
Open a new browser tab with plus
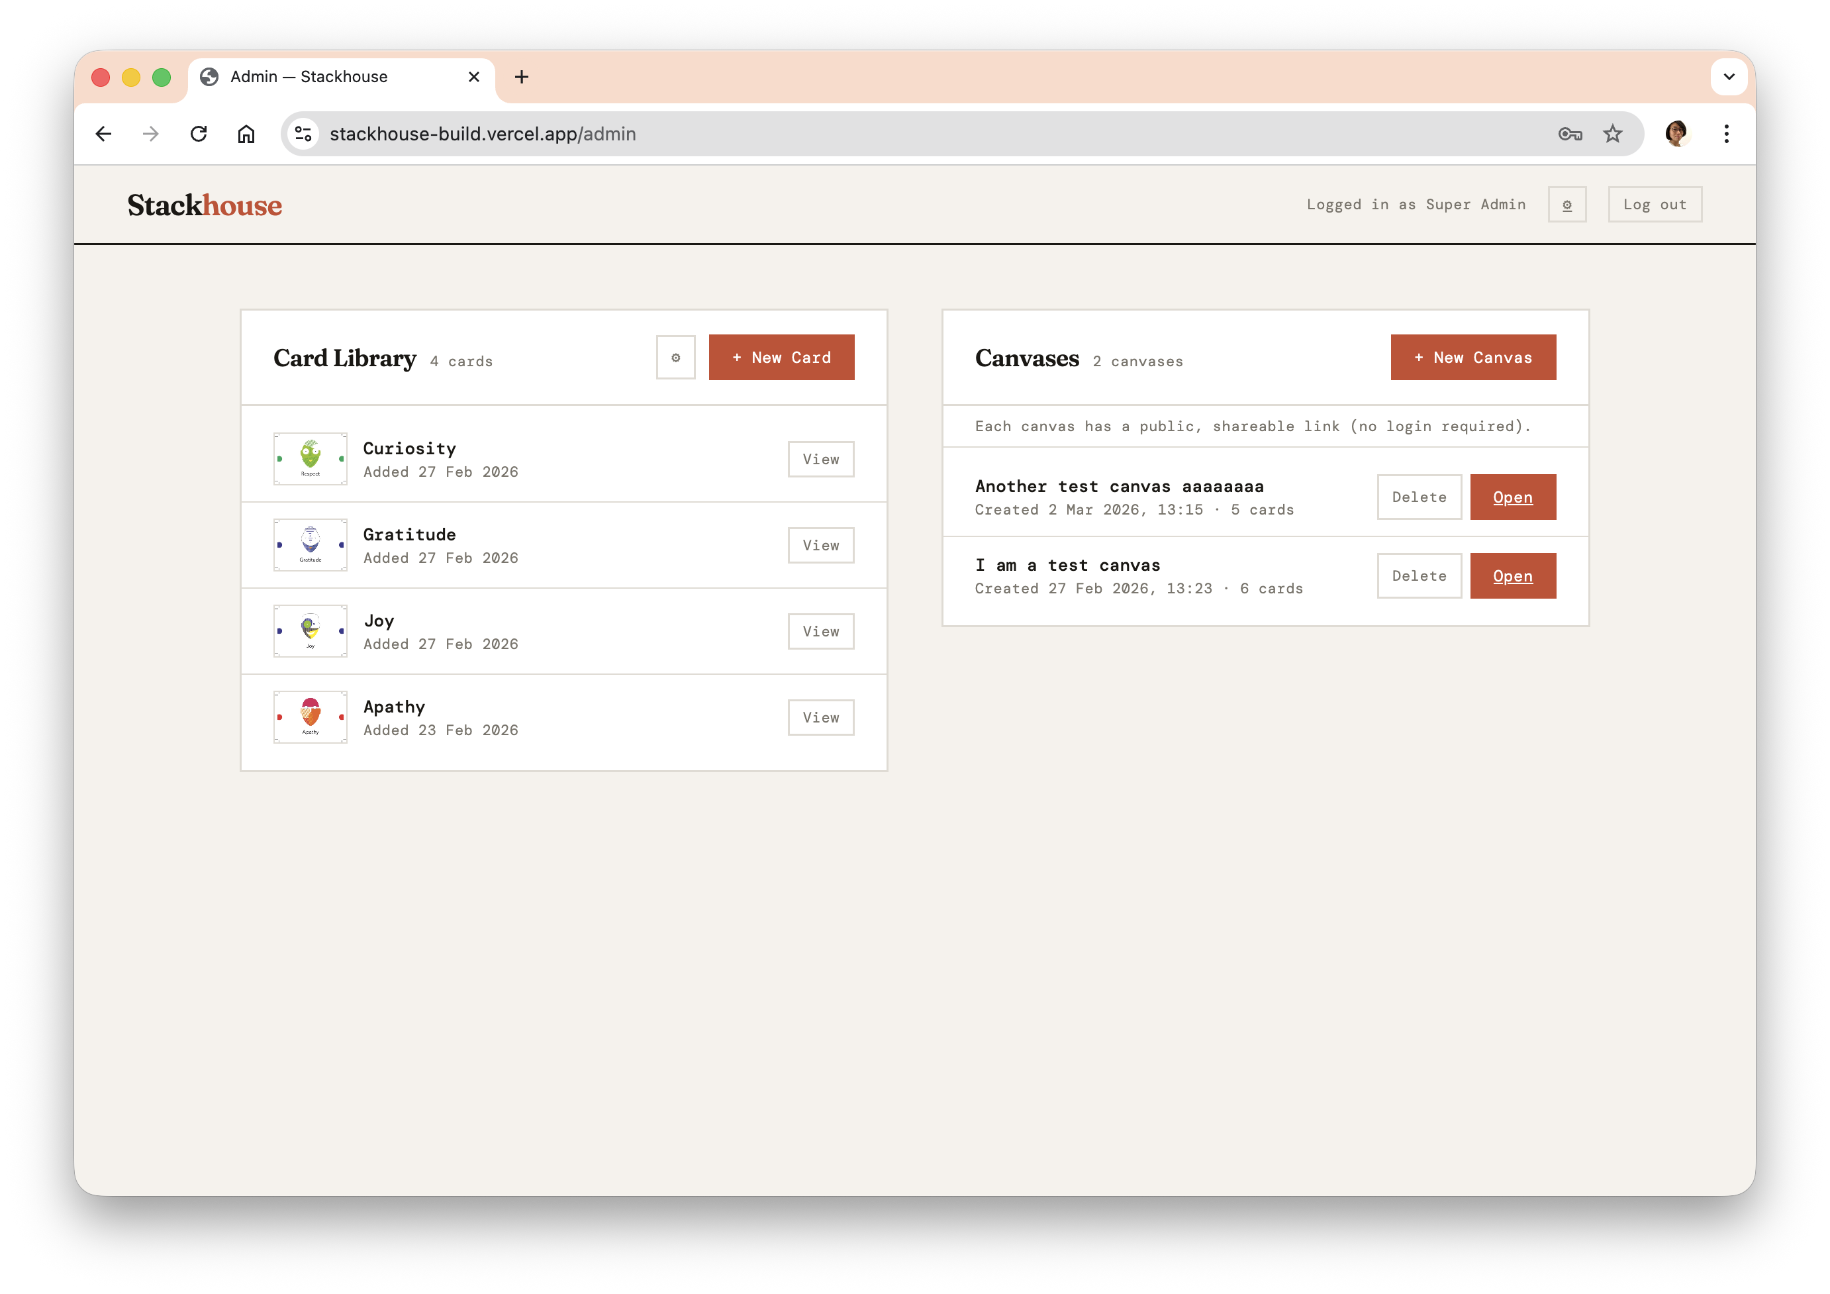point(521,77)
